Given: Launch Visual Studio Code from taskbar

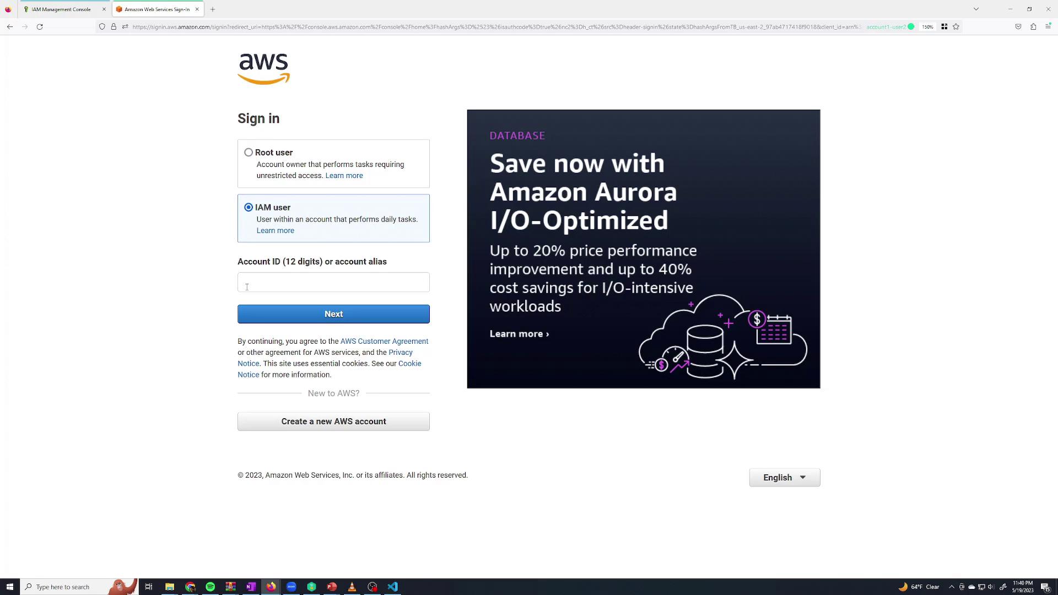Looking at the screenshot, I should tap(392, 587).
